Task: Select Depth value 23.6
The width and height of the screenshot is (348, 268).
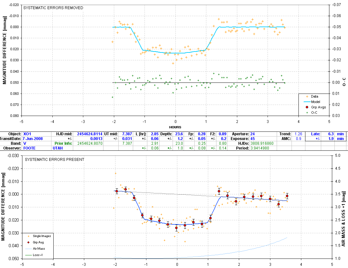Action: click(179, 134)
